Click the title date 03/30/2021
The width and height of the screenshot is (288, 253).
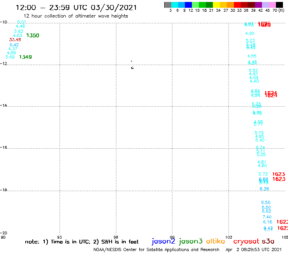pyautogui.click(x=114, y=7)
